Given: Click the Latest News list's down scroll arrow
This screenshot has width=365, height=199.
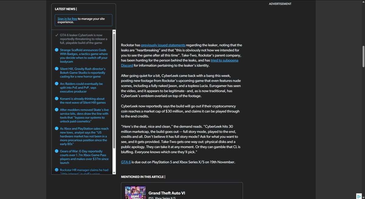Looking at the screenshot, I should pyautogui.click(x=114, y=173).
